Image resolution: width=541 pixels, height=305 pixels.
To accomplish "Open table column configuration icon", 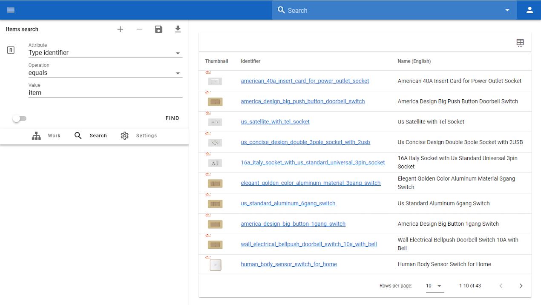I will pos(520,43).
